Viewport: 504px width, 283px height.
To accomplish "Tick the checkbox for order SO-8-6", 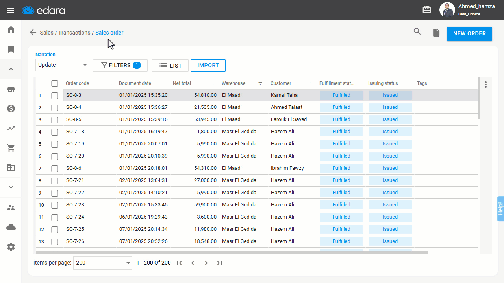I will click(55, 169).
